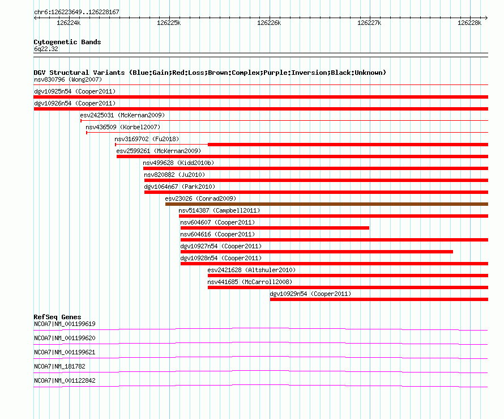Select the 126226k ruler position label
Screen dimensions: 504x419
tap(269, 23)
